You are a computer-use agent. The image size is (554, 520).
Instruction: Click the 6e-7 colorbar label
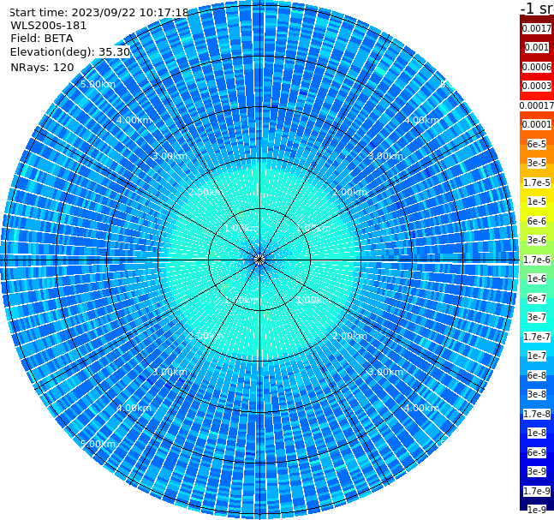pos(537,298)
